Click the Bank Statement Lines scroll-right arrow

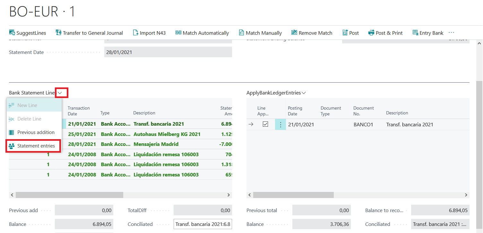coord(229,195)
